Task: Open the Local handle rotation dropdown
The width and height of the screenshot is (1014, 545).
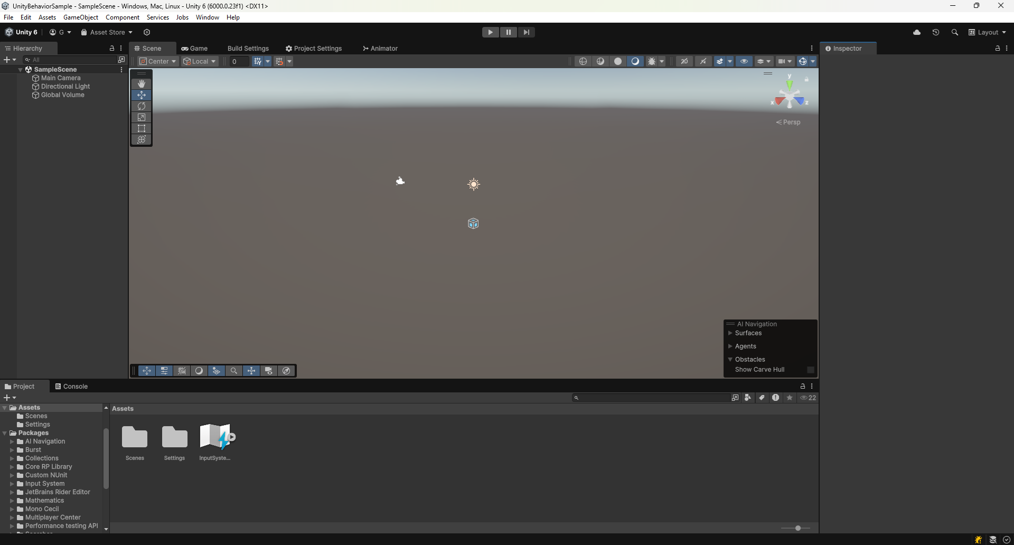Action: (200, 61)
